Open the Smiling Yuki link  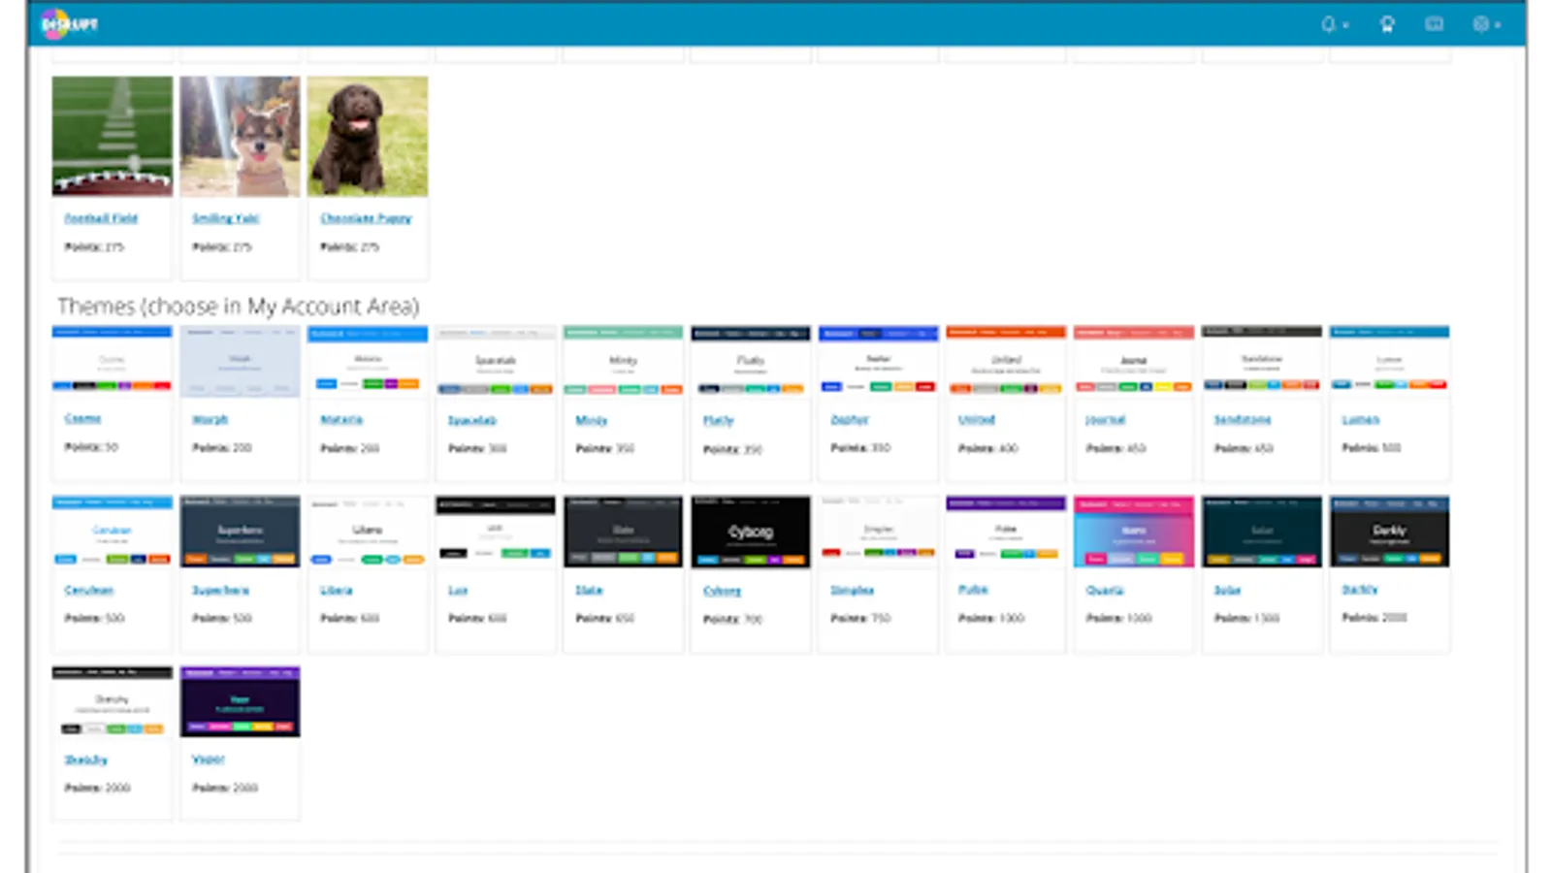click(x=226, y=218)
